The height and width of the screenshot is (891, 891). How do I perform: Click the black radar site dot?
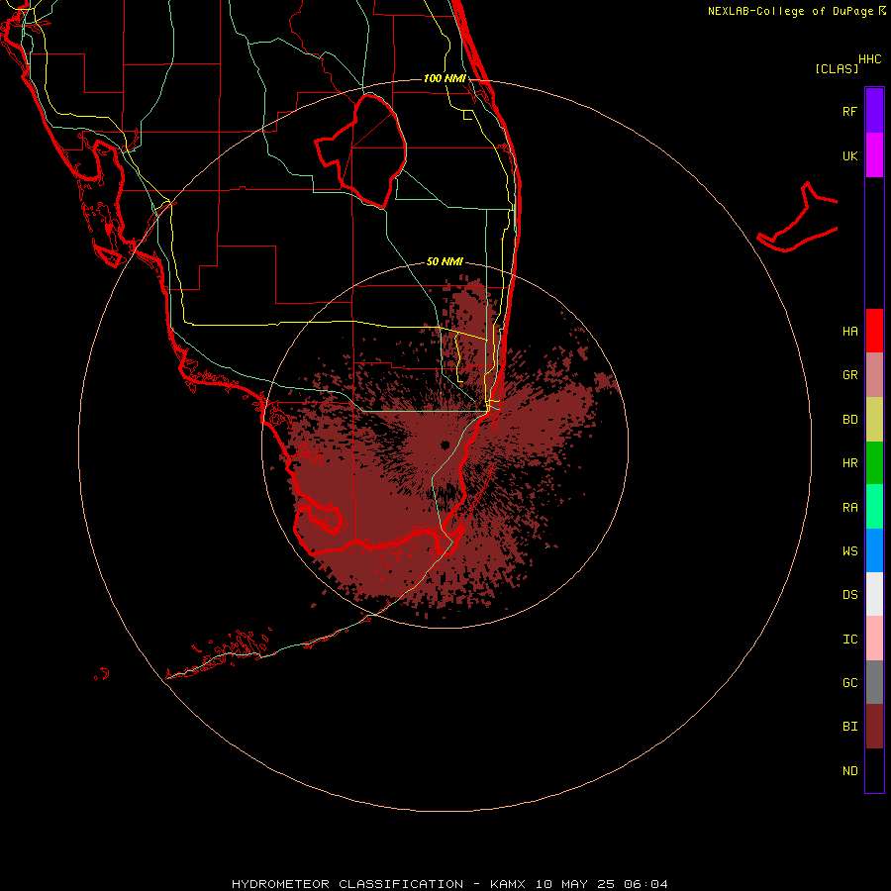pos(445,445)
